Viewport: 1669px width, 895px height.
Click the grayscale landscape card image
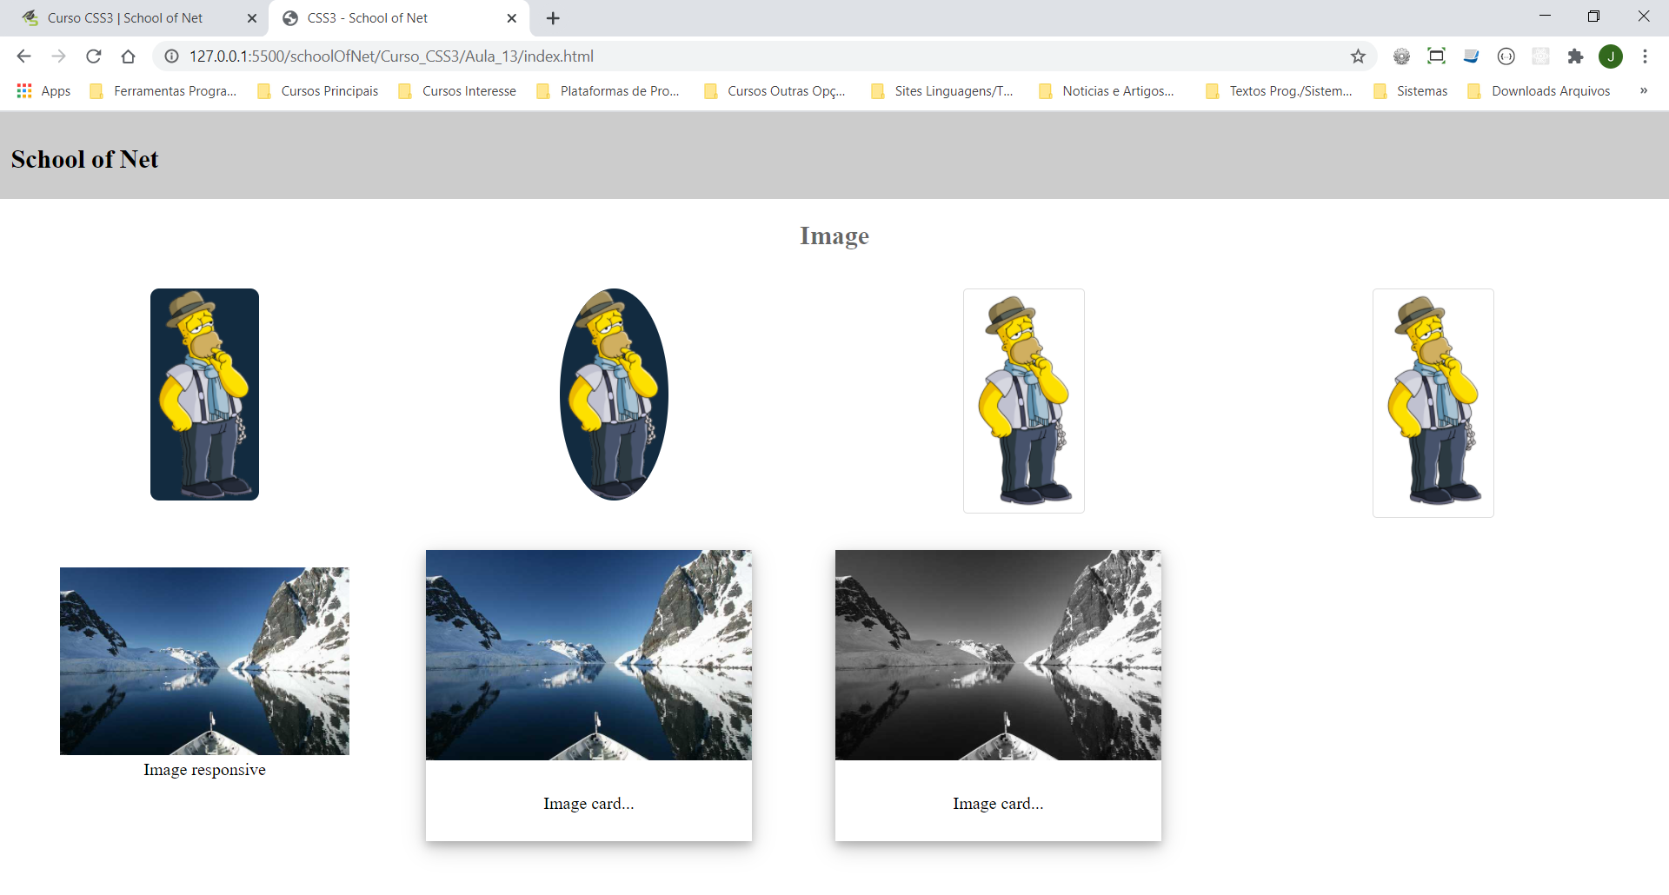(998, 655)
